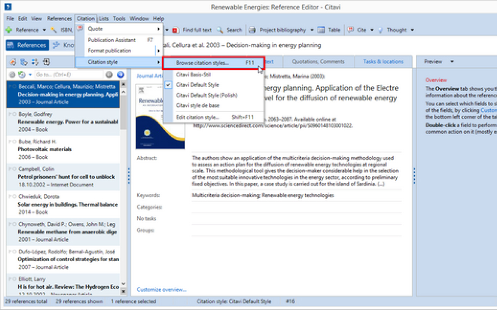The image size is (497, 310).
Task: Switch to the Tasks & locations tab
Action: coord(383,62)
